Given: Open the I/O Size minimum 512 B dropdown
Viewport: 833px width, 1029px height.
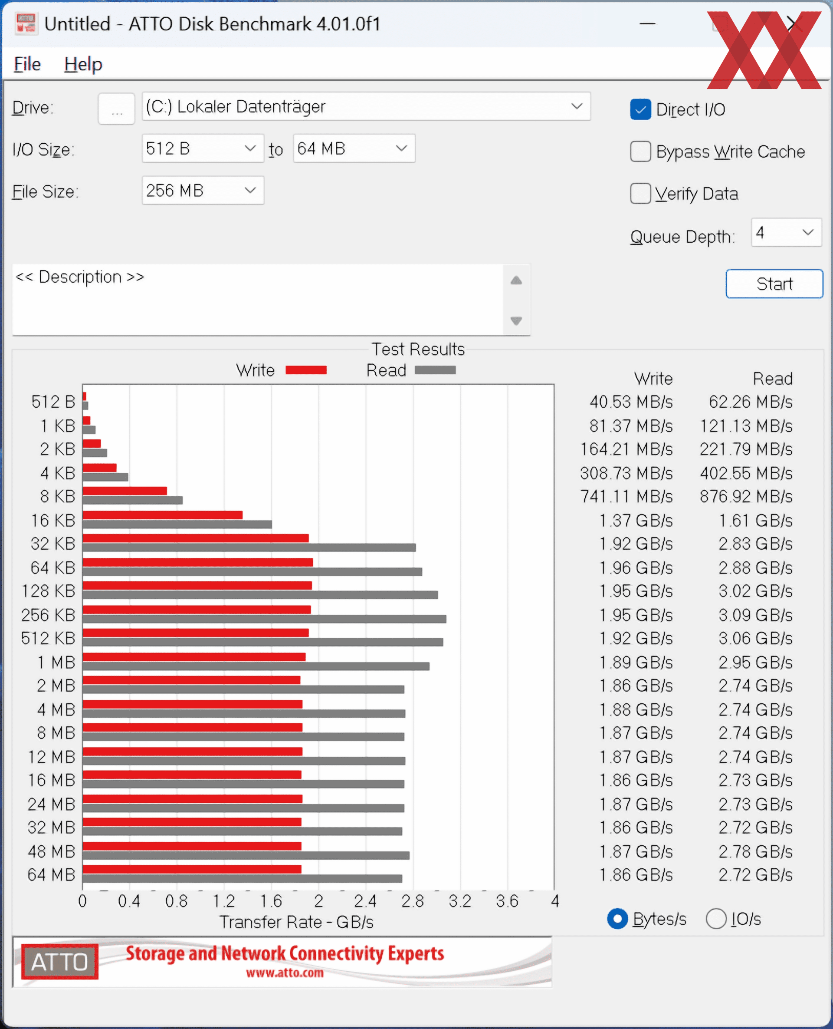Looking at the screenshot, I should coord(203,148).
